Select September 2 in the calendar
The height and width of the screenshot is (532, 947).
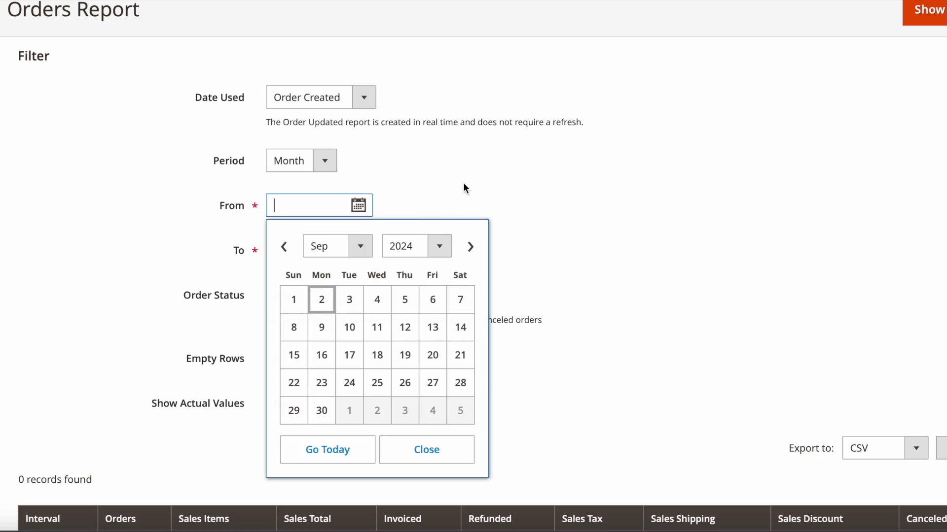coord(322,299)
